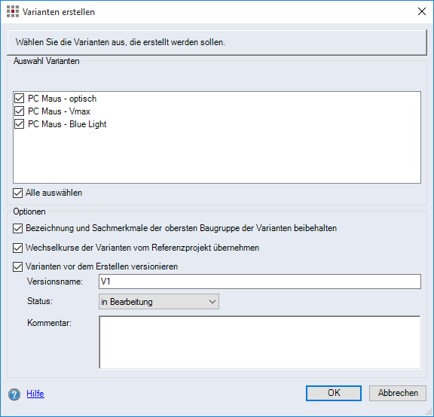The width and height of the screenshot is (434, 417).
Task: Confirm with the OK button
Action: tap(334, 393)
